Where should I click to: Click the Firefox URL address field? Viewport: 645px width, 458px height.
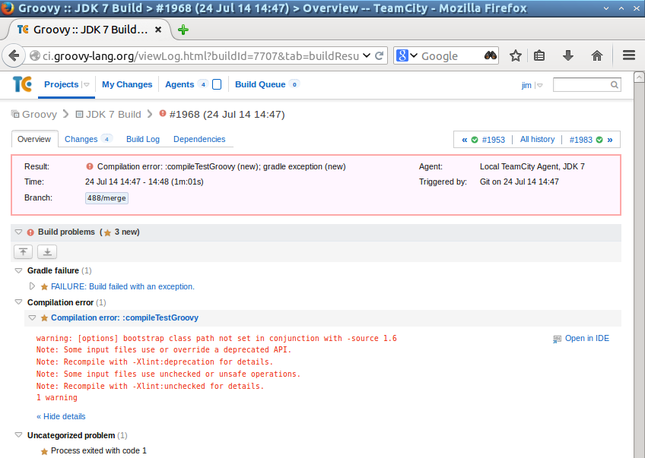[x=201, y=55]
